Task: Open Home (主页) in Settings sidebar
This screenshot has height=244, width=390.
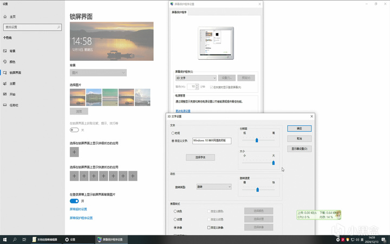Action: [10, 17]
